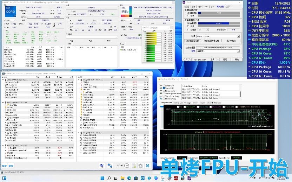
Task: Open GPU #0 selector dropdown in HWiNFO summary
Action: pyautogui.click(x=126, y=20)
